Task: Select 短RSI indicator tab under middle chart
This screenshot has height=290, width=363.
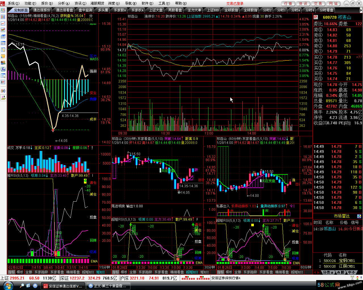Action: coord(204,272)
